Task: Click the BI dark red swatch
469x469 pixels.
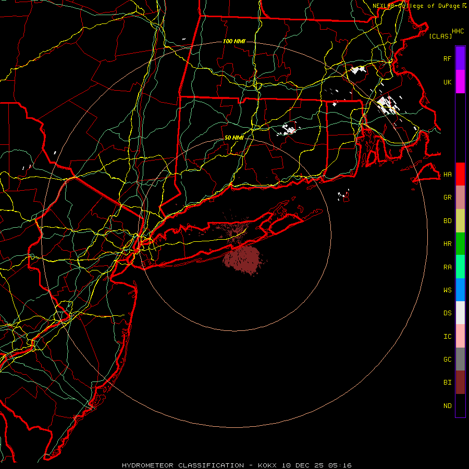Action: click(x=460, y=382)
